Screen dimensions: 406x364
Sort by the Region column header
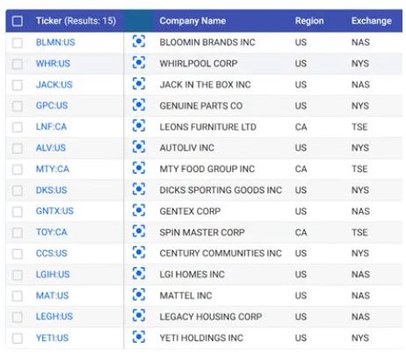click(x=309, y=21)
